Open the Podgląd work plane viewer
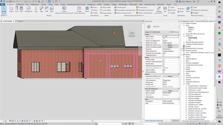 tap(194, 13)
